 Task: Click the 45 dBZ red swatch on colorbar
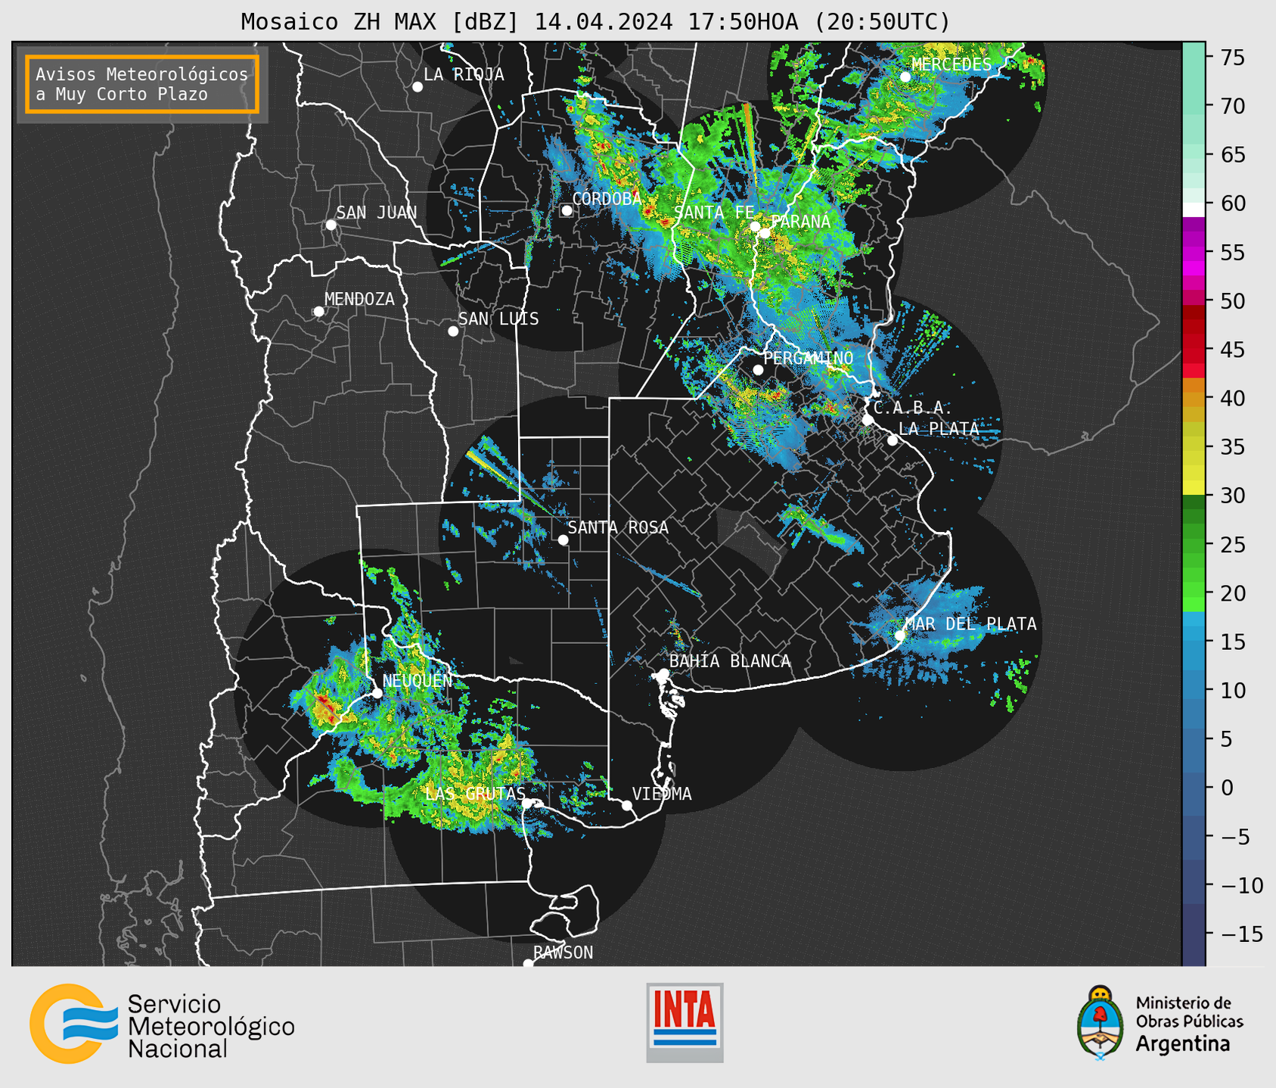1194,350
